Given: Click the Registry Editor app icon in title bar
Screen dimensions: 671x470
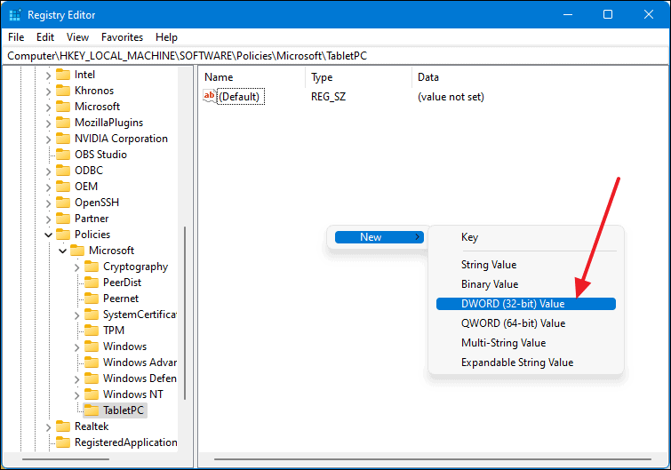Looking at the screenshot, I should click(15, 15).
